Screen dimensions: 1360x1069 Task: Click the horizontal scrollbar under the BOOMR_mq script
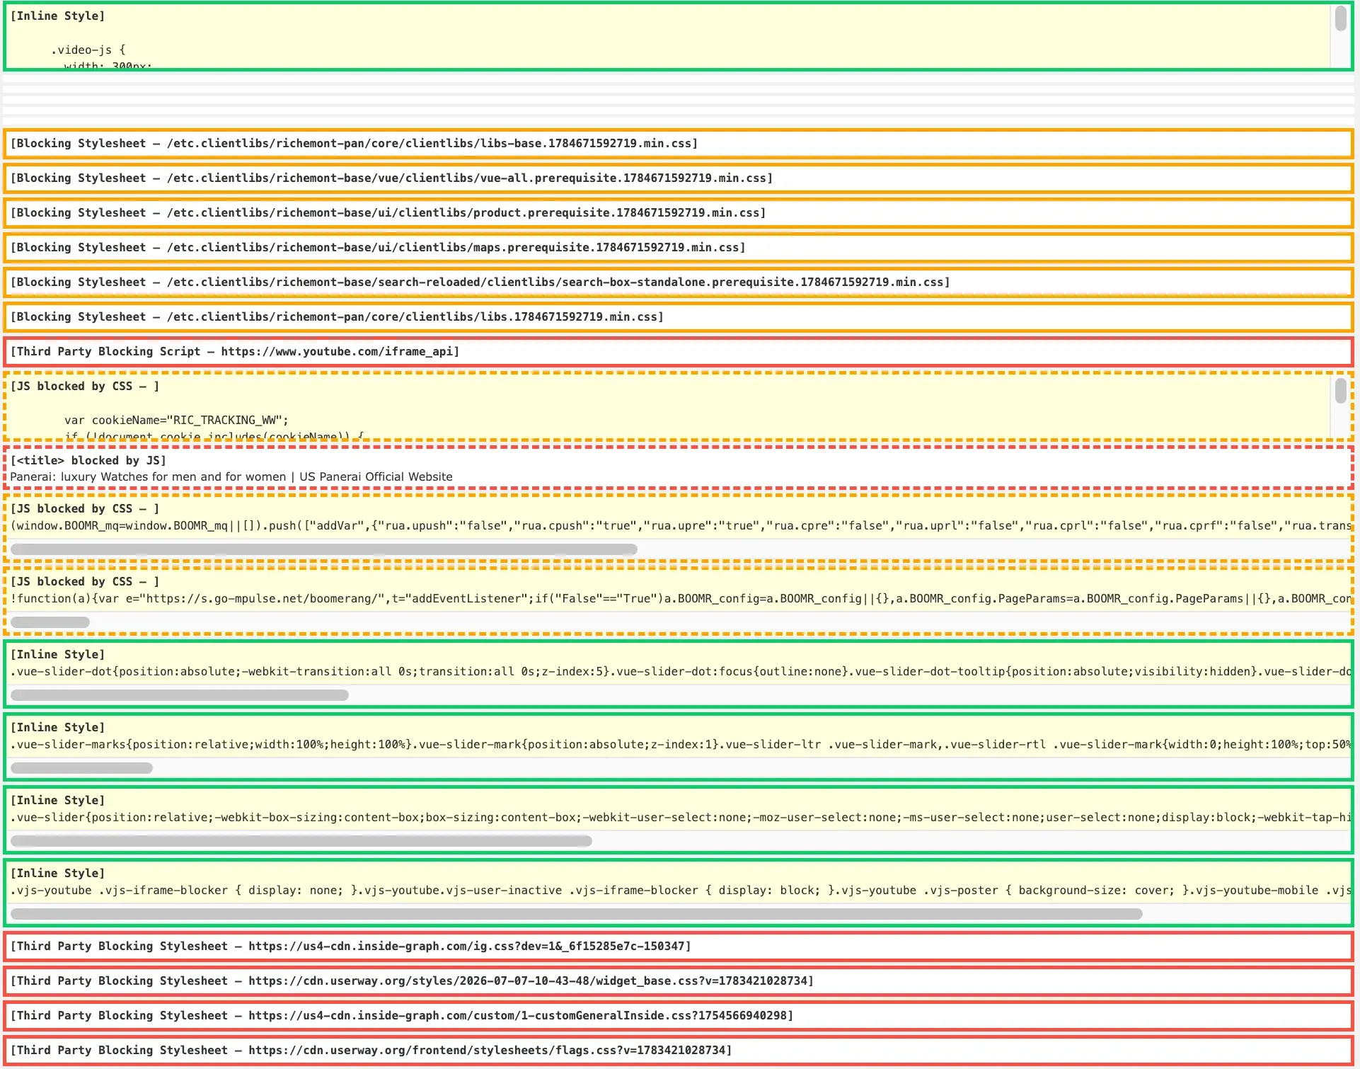[324, 549]
